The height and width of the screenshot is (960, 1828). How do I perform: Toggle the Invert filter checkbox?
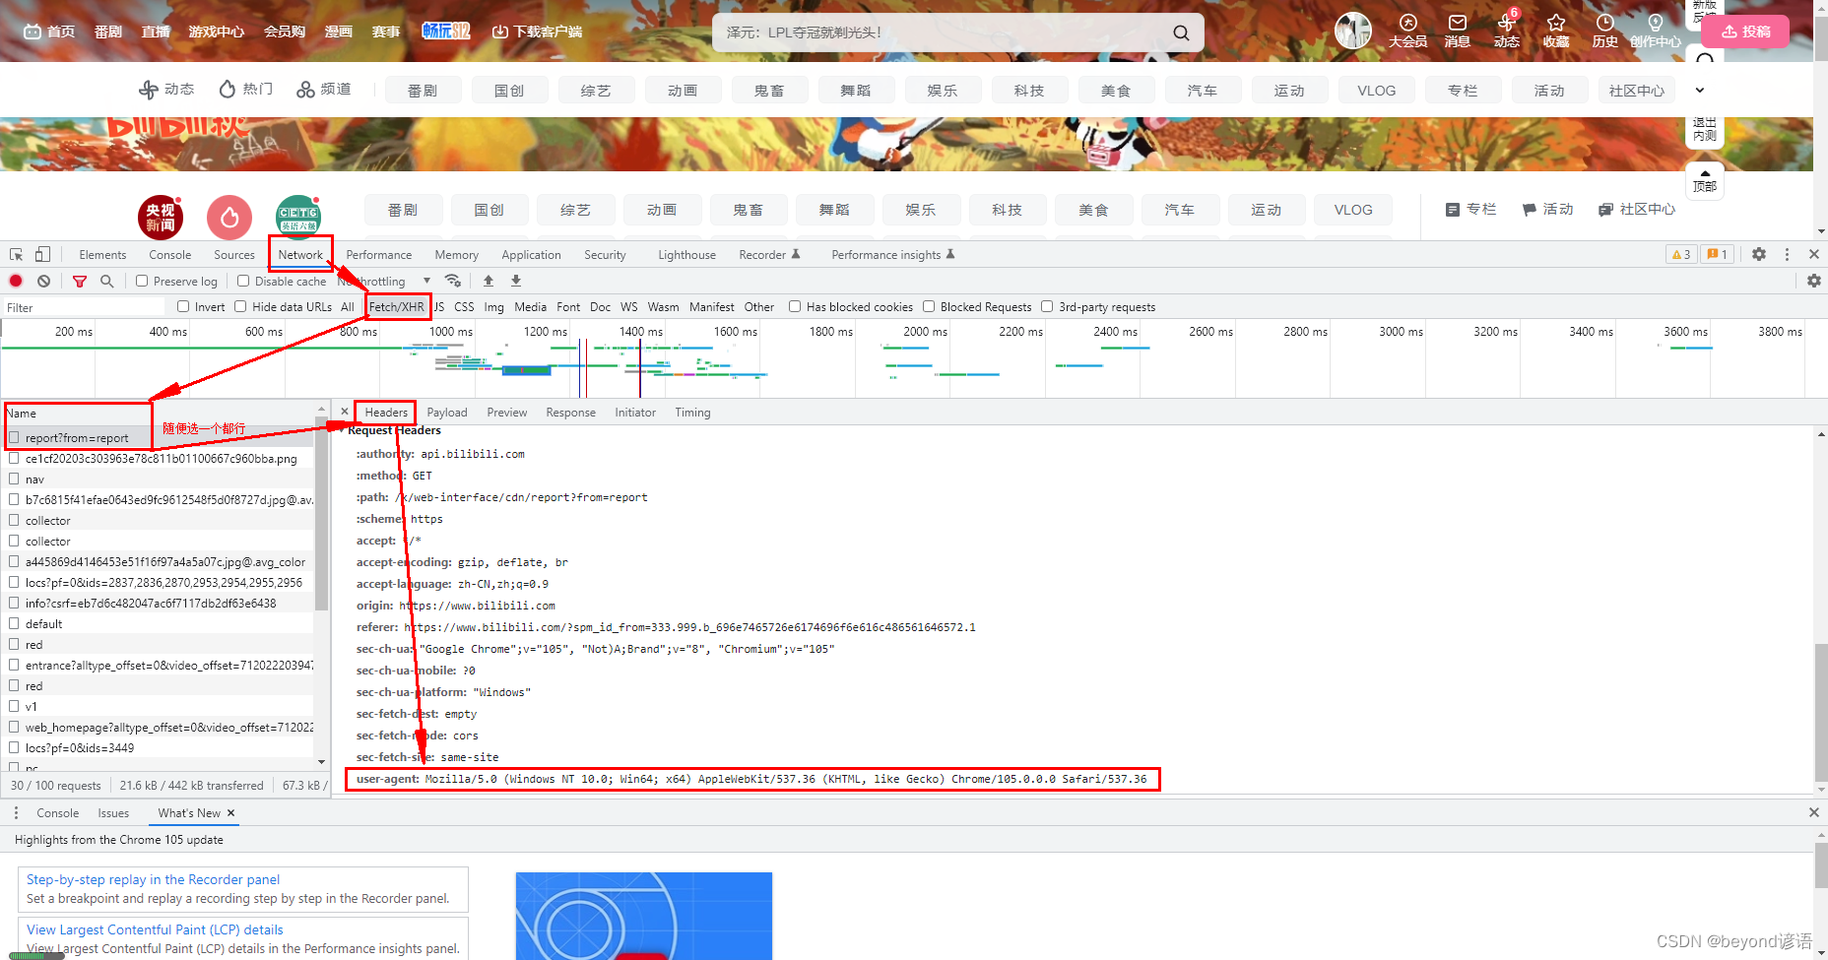click(x=183, y=306)
